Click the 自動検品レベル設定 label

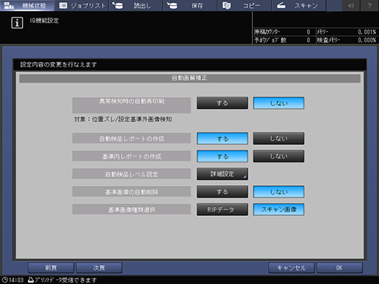tap(131, 174)
